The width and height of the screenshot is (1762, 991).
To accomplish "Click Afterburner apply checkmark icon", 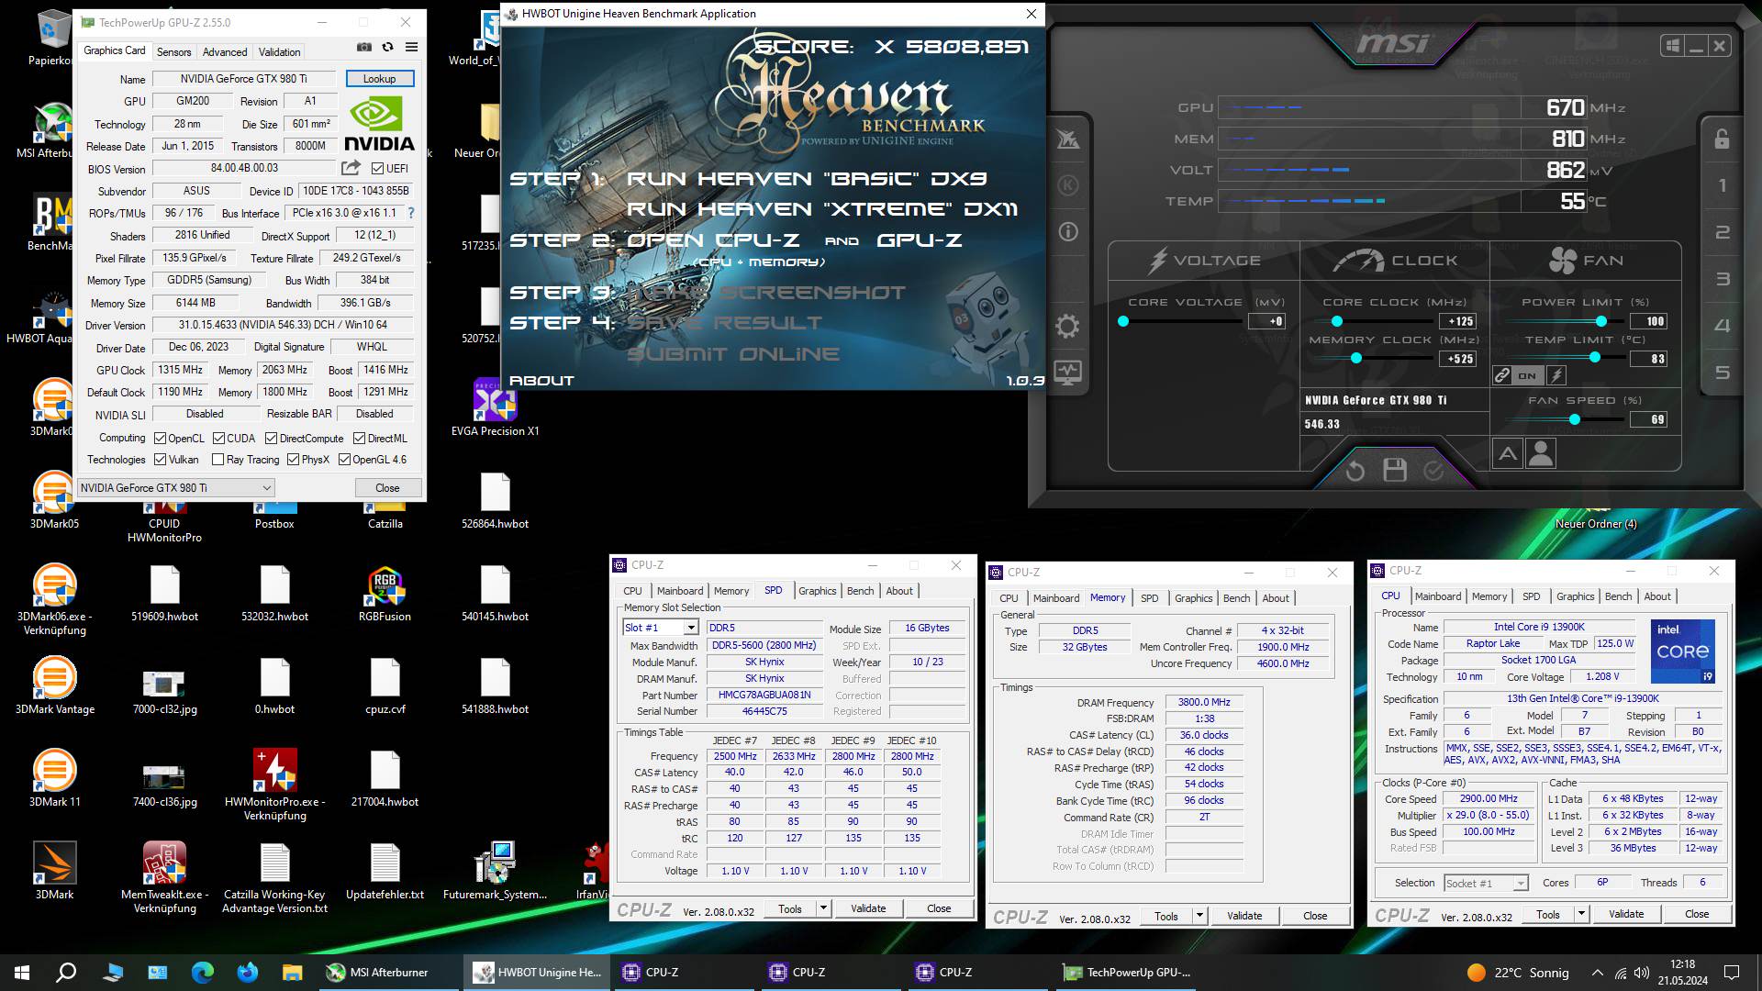I will click(x=1433, y=471).
